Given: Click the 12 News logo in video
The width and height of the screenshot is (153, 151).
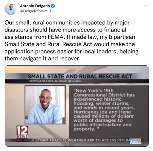Looking at the screenshot, I should (22, 132).
